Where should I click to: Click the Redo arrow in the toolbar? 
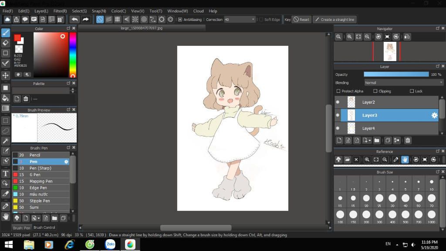pyautogui.click(x=85, y=19)
